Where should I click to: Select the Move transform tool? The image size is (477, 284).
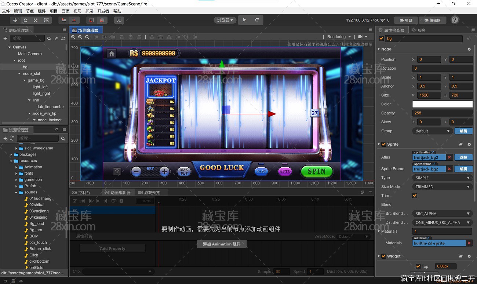(x=15, y=20)
